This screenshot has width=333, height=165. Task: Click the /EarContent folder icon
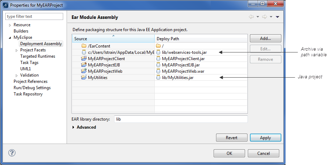pyautogui.click(x=84, y=46)
